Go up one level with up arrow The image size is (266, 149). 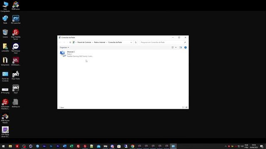click(x=70, y=42)
